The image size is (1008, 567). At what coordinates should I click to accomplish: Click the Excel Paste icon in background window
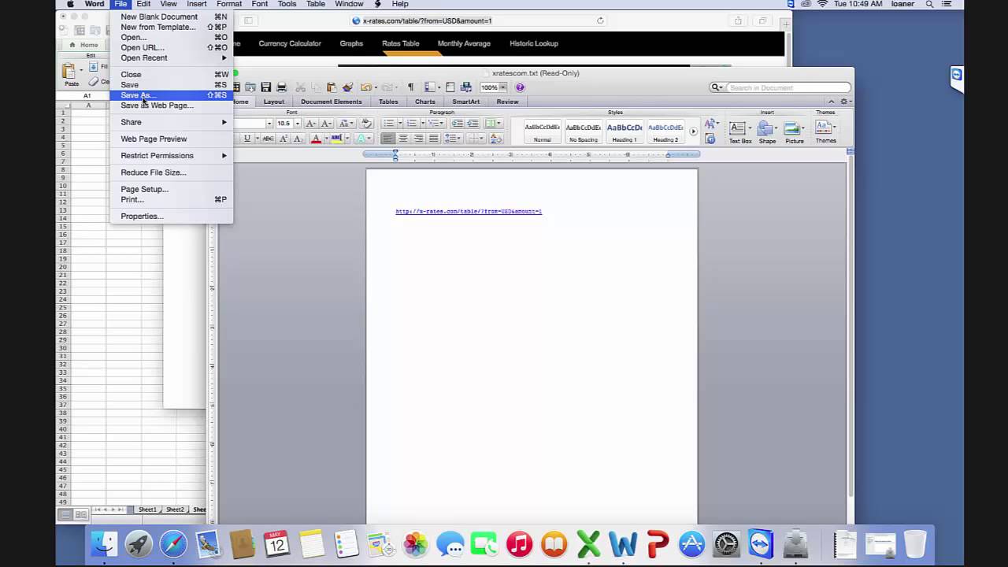[71, 74]
